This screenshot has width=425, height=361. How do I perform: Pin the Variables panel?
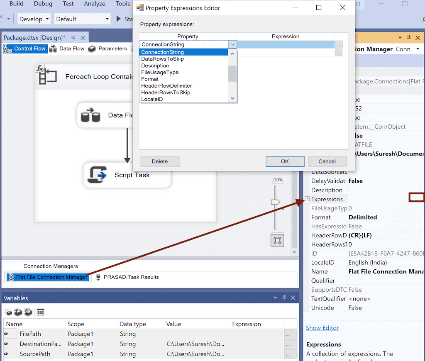(x=284, y=298)
